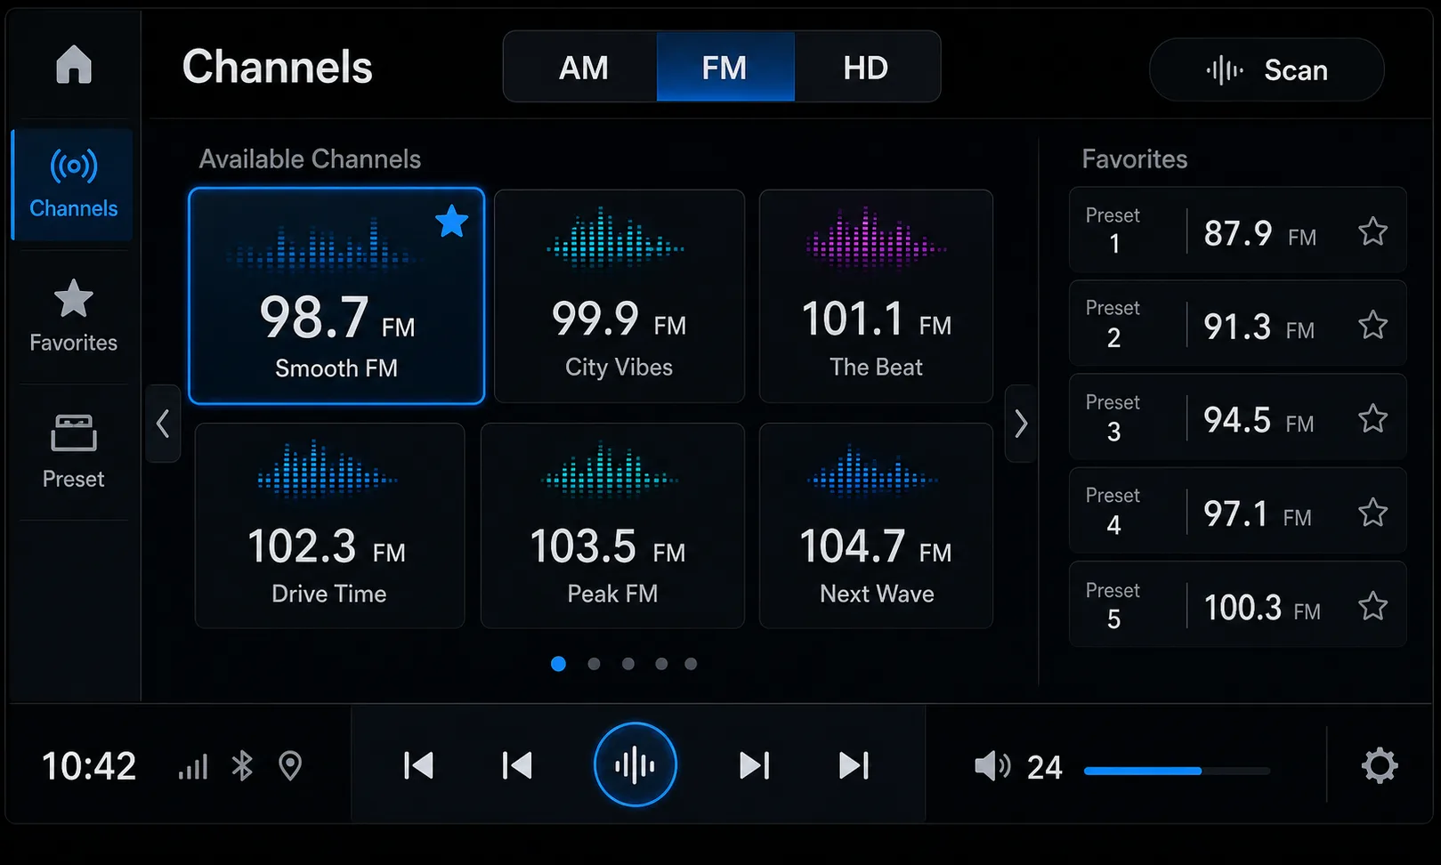Show previous page of channels
Screen dimensions: 1441x865
click(x=163, y=424)
